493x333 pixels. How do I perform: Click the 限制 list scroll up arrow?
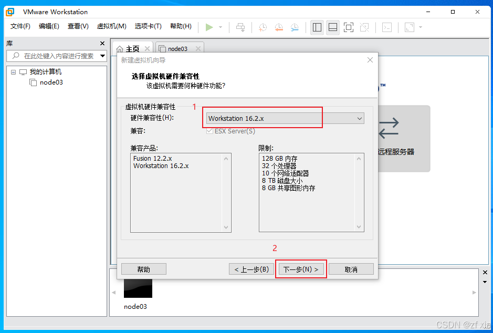[x=359, y=159]
